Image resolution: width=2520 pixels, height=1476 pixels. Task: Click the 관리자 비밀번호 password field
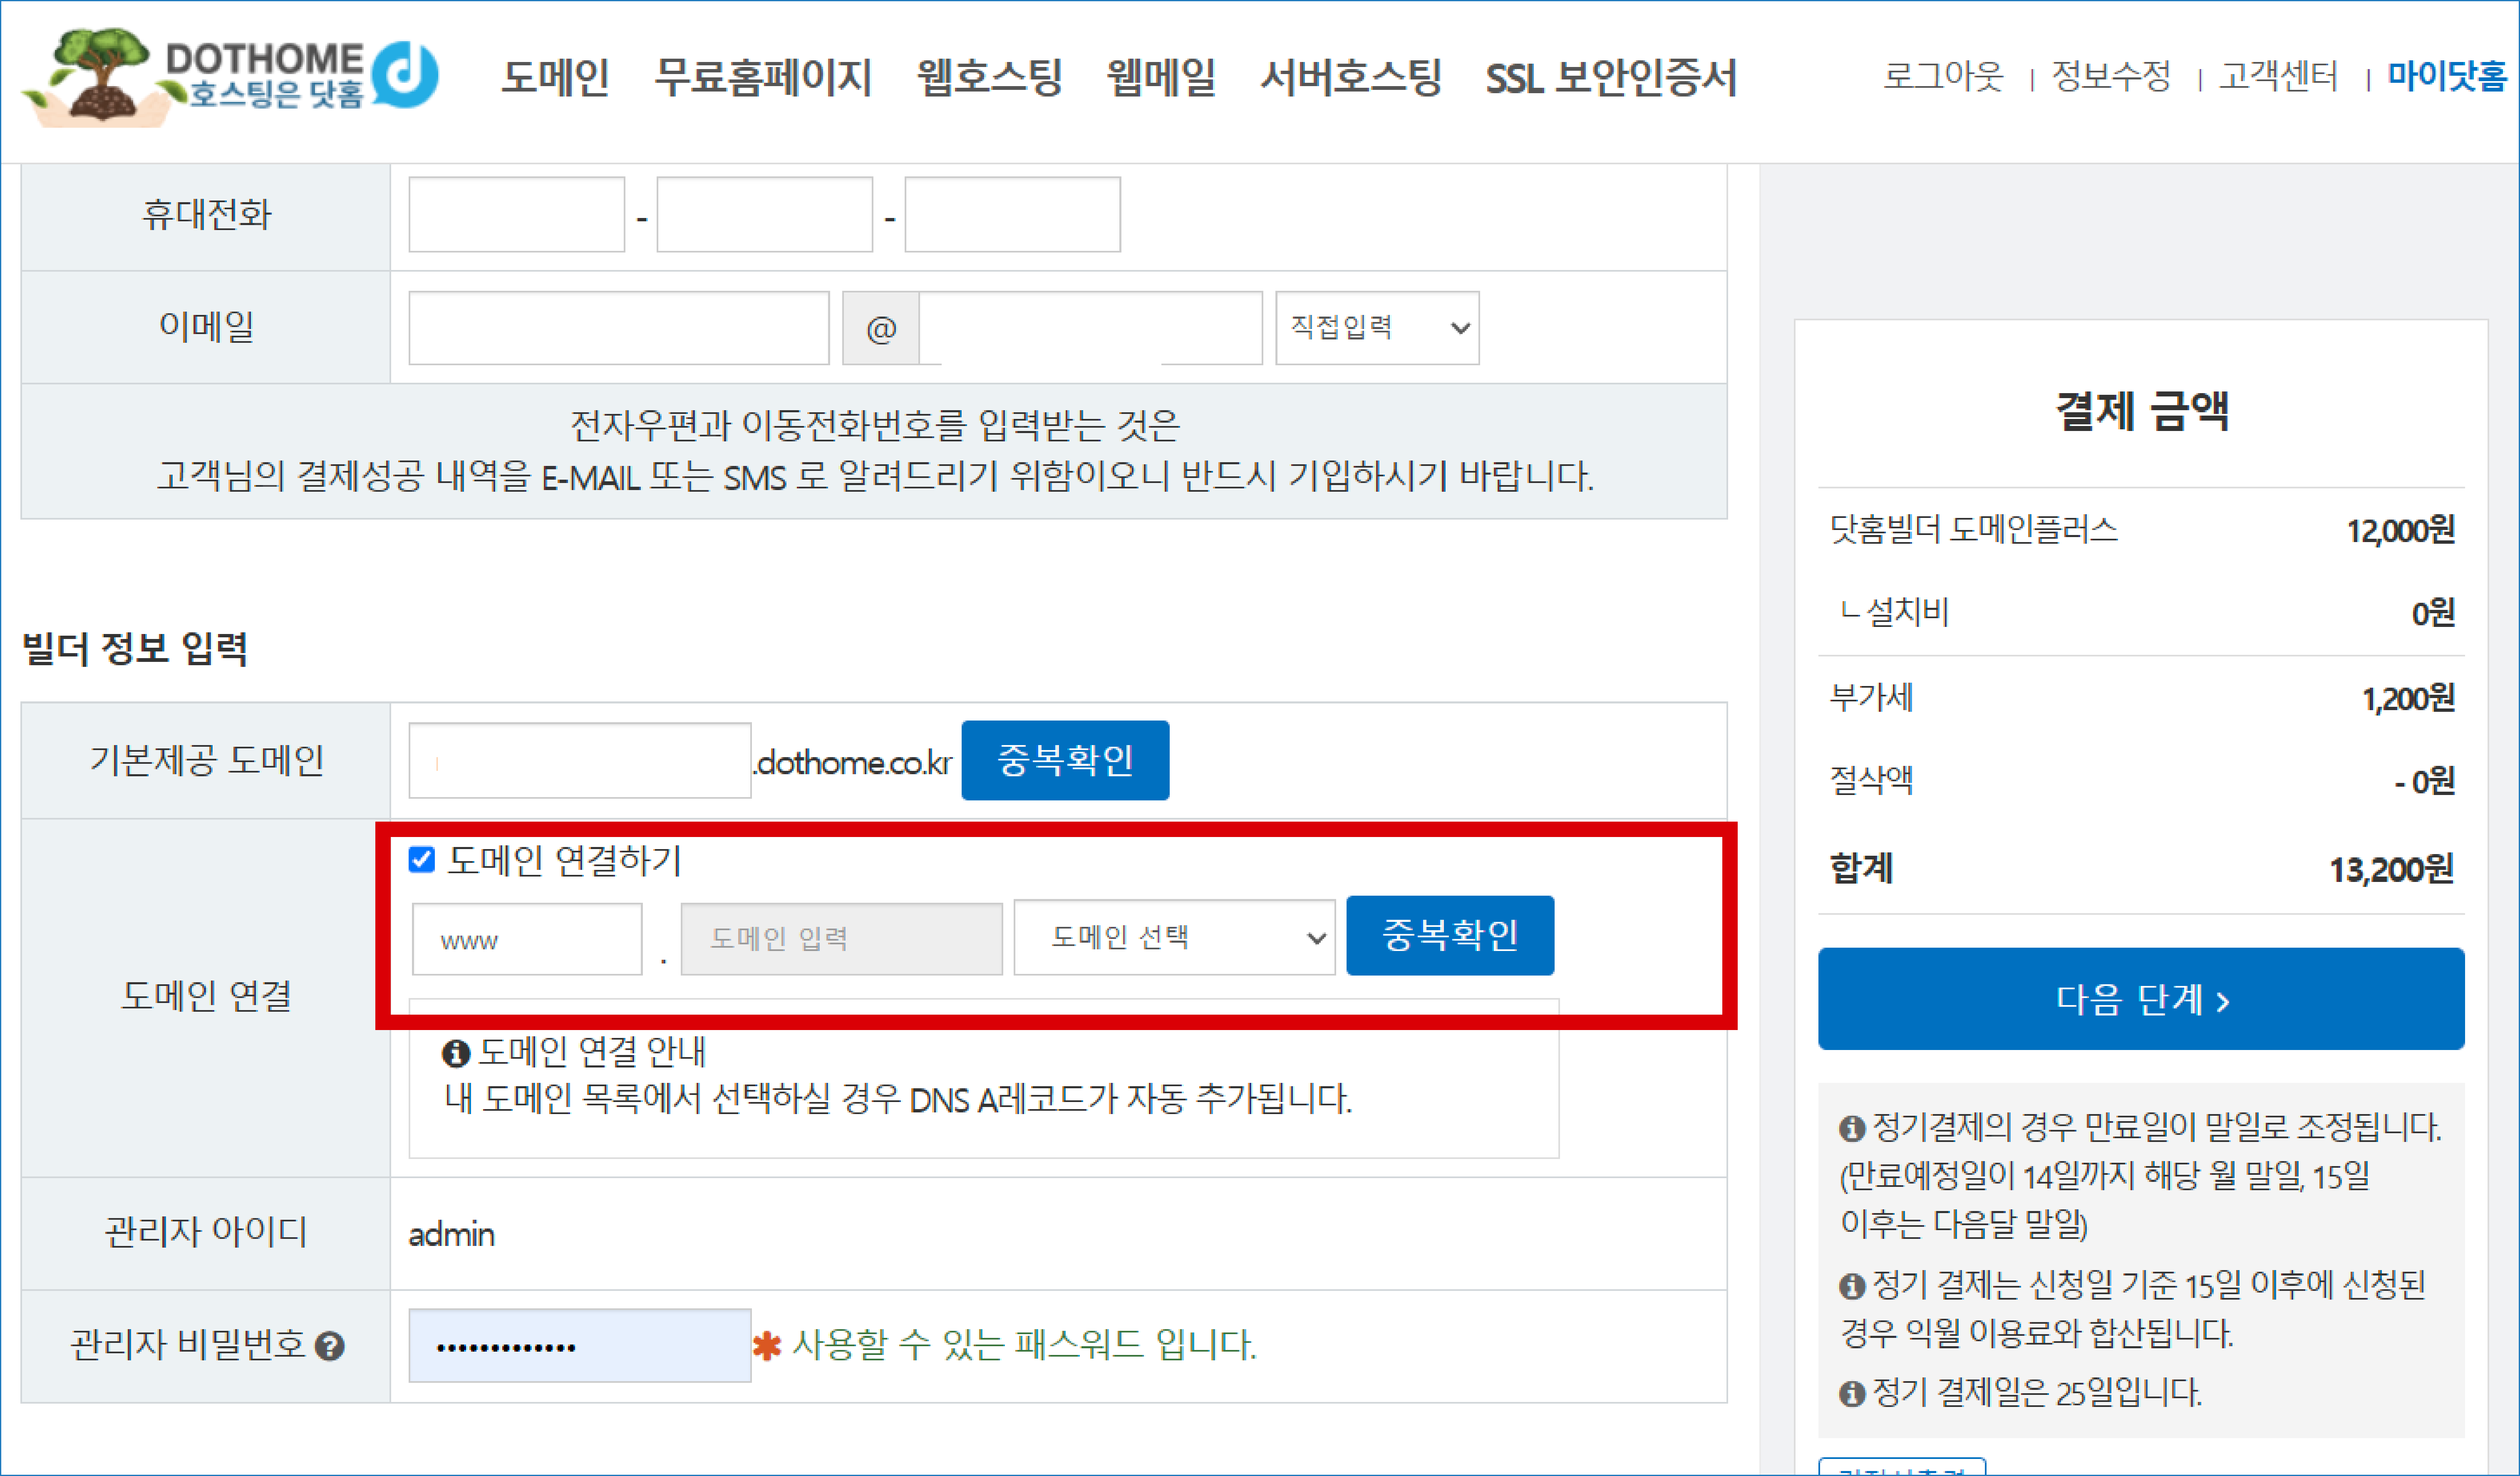pyautogui.click(x=580, y=1346)
